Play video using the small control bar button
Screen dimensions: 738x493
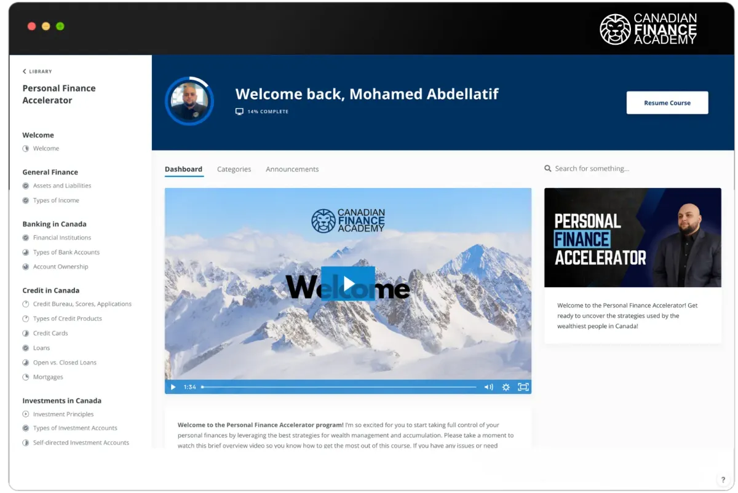pyautogui.click(x=173, y=387)
